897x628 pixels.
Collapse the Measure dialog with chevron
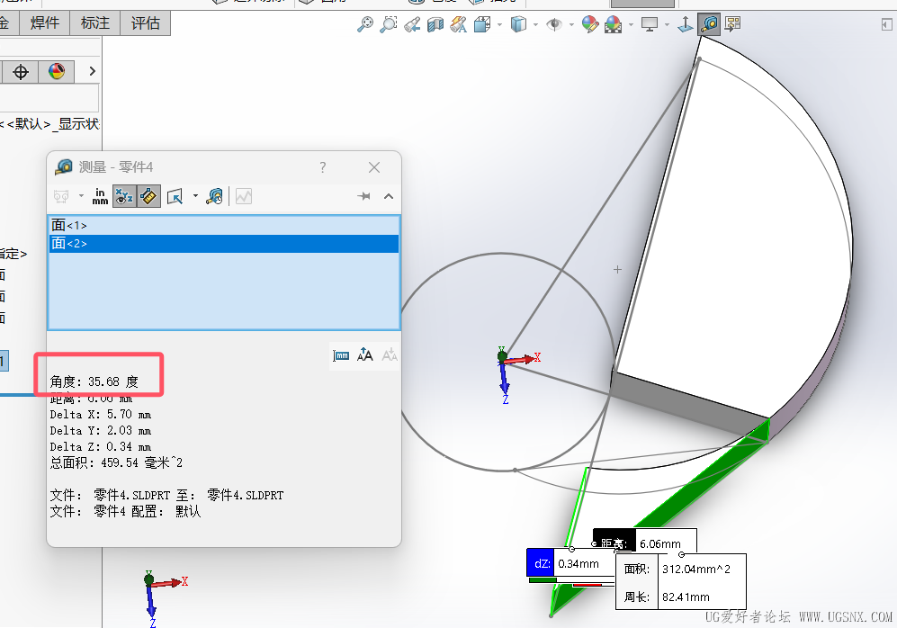click(389, 196)
